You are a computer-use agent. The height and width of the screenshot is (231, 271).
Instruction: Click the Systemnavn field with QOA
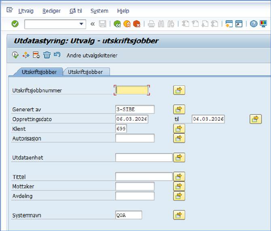click(129, 215)
